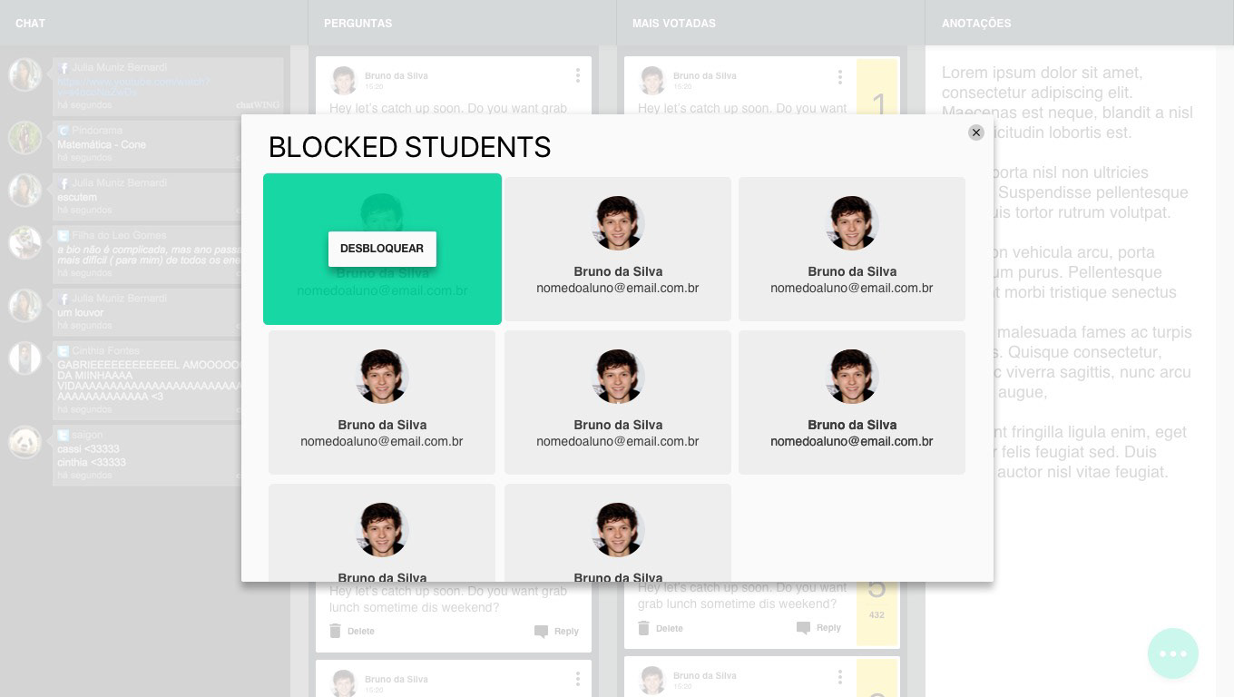Click the avatar beside Cinthia Fontes message

[x=24, y=358]
